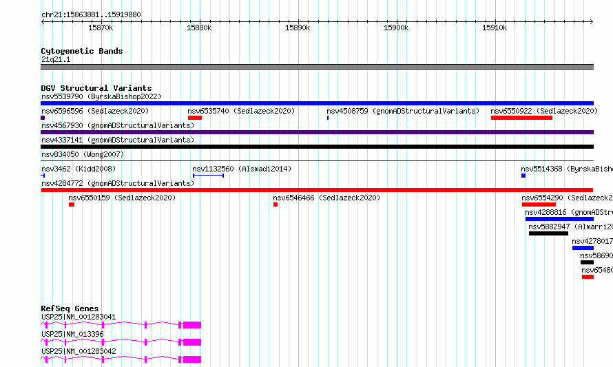
Task: Open the nsv4567930 purple variant bar
Action: 317,132
